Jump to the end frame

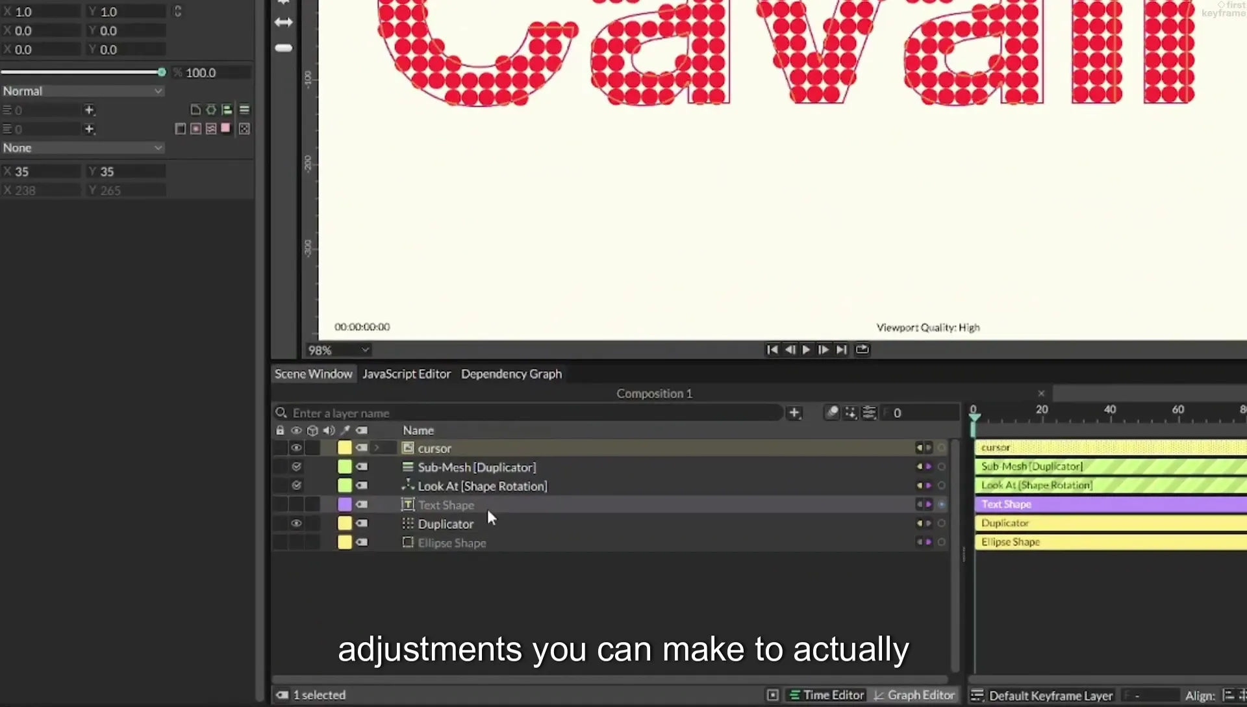point(841,350)
